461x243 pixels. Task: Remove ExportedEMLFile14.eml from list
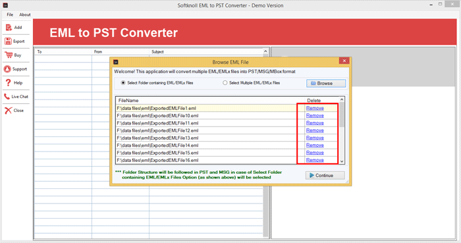315,145
